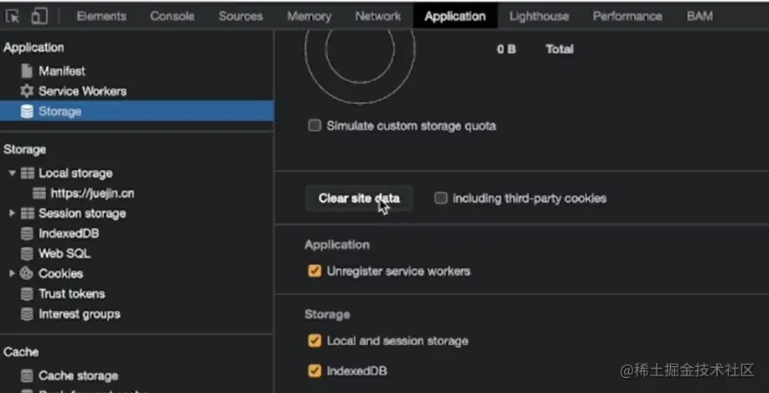Click the Web SQL database icon
Screen dimensions: 769x393
27,254
